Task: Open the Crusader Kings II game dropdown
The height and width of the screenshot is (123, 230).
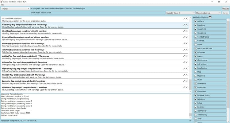Action: tap(180, 13)
